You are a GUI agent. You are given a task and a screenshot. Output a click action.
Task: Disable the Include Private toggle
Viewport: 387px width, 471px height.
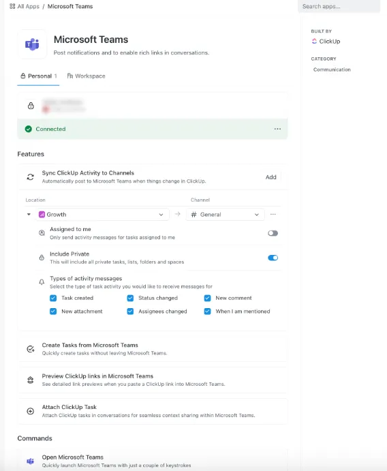tap(273, 258)
